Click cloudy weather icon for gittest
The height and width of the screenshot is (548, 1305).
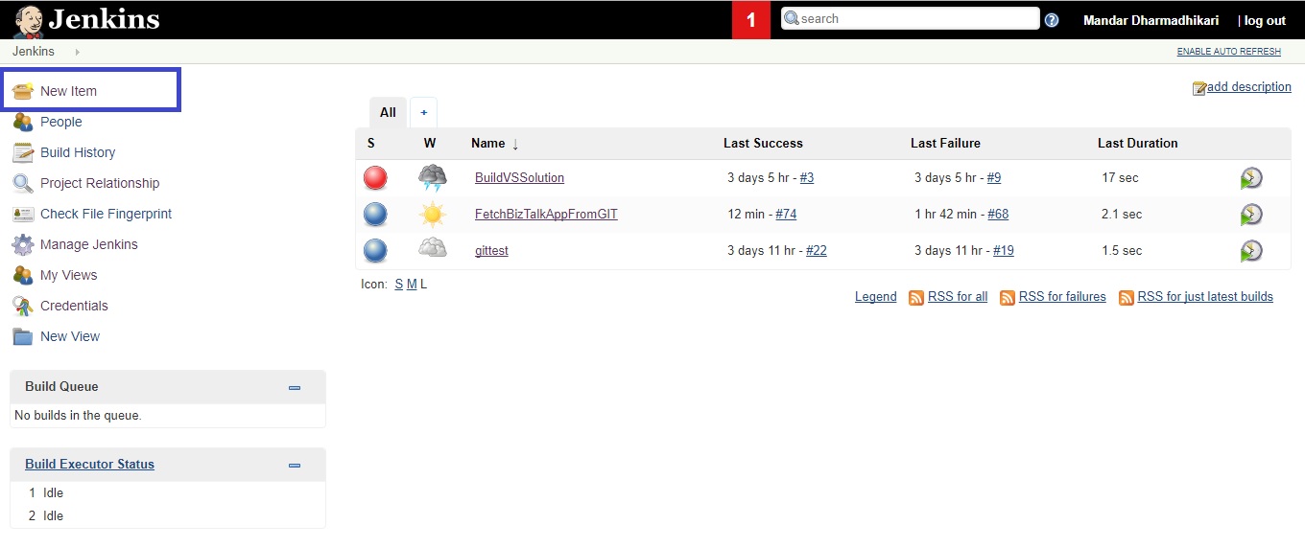433,250
